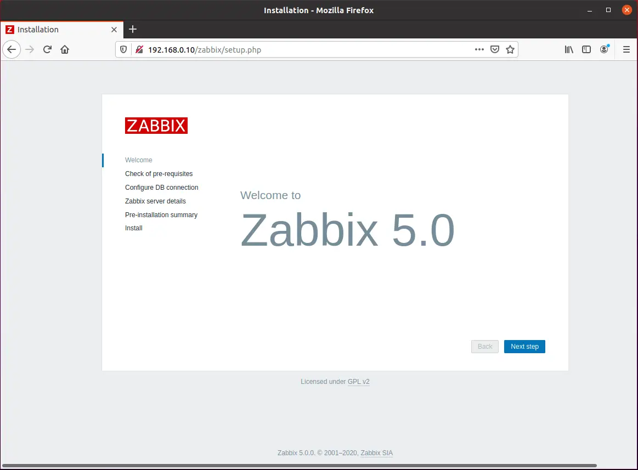The width and height of the screenshot is (638, 470).
Task: Show insecure connection site information
Action: [139, 50]
